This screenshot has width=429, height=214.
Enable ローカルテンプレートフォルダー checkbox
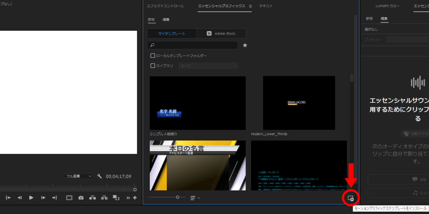point(153,56)
